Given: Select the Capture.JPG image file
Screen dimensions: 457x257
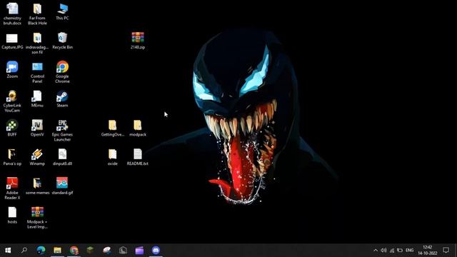Looking at the screenshot, I should [12, 38].
